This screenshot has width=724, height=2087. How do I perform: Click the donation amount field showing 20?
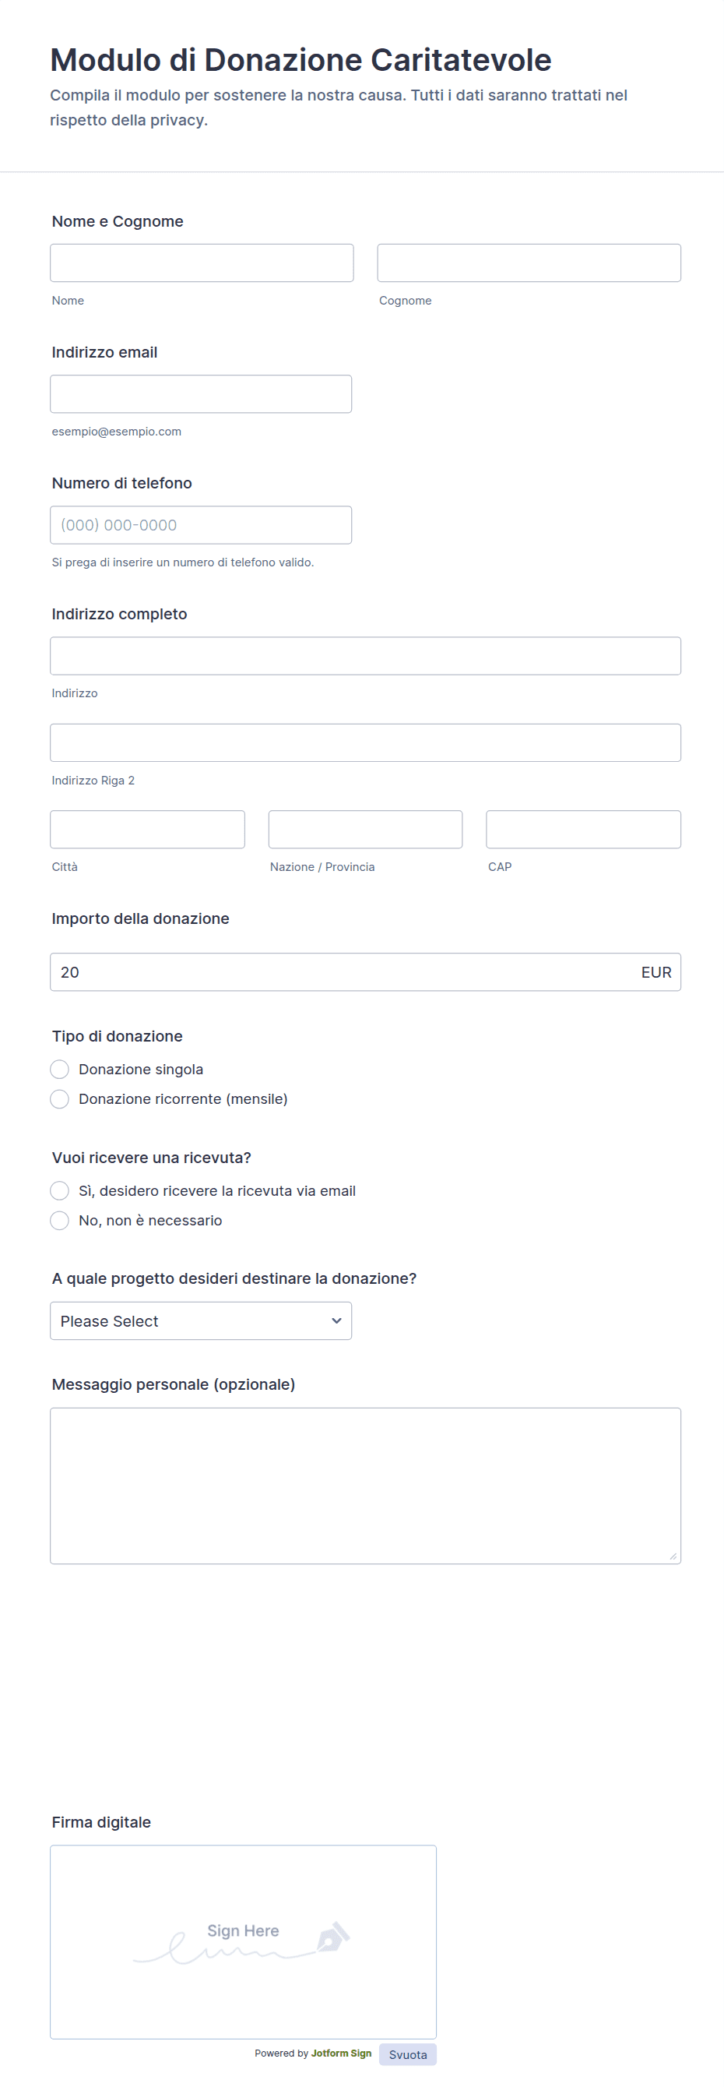tap(365, 972)
